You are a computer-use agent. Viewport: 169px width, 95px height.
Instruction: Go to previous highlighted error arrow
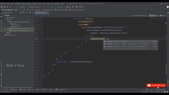point(163,19)
